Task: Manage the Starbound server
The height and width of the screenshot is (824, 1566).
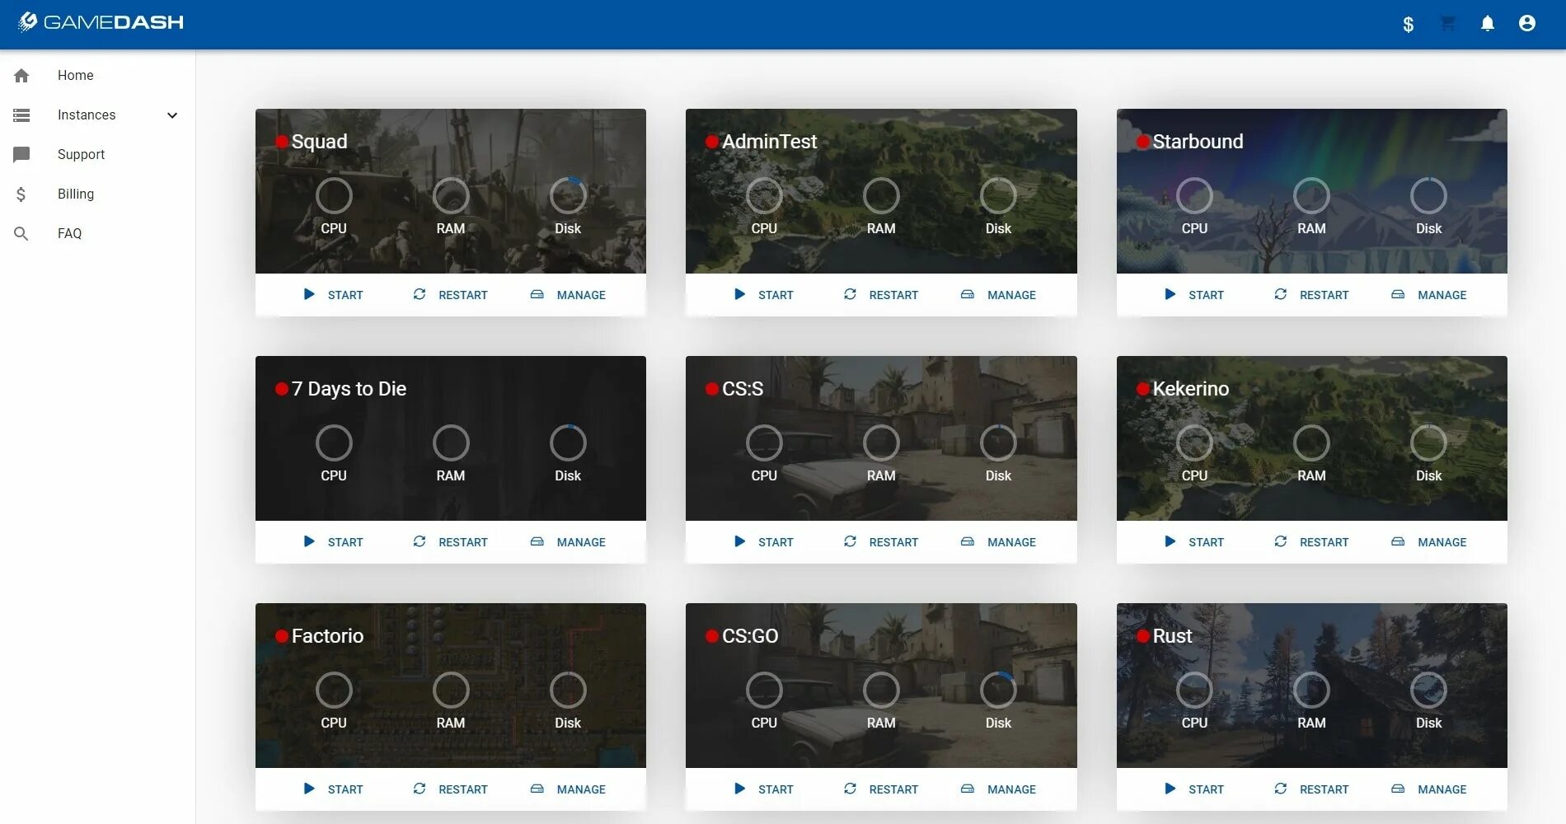Action: (x=1429, y=295)
